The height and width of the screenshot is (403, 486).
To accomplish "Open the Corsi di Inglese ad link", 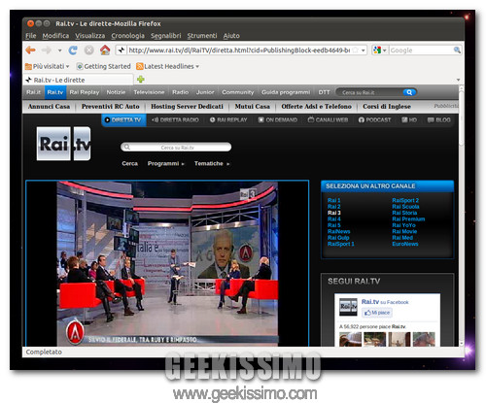I will pyautogui.click(x=387, y=106).
